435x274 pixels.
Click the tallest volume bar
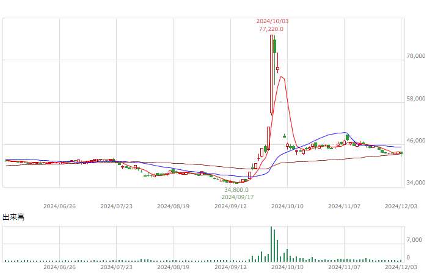(271, 244)
